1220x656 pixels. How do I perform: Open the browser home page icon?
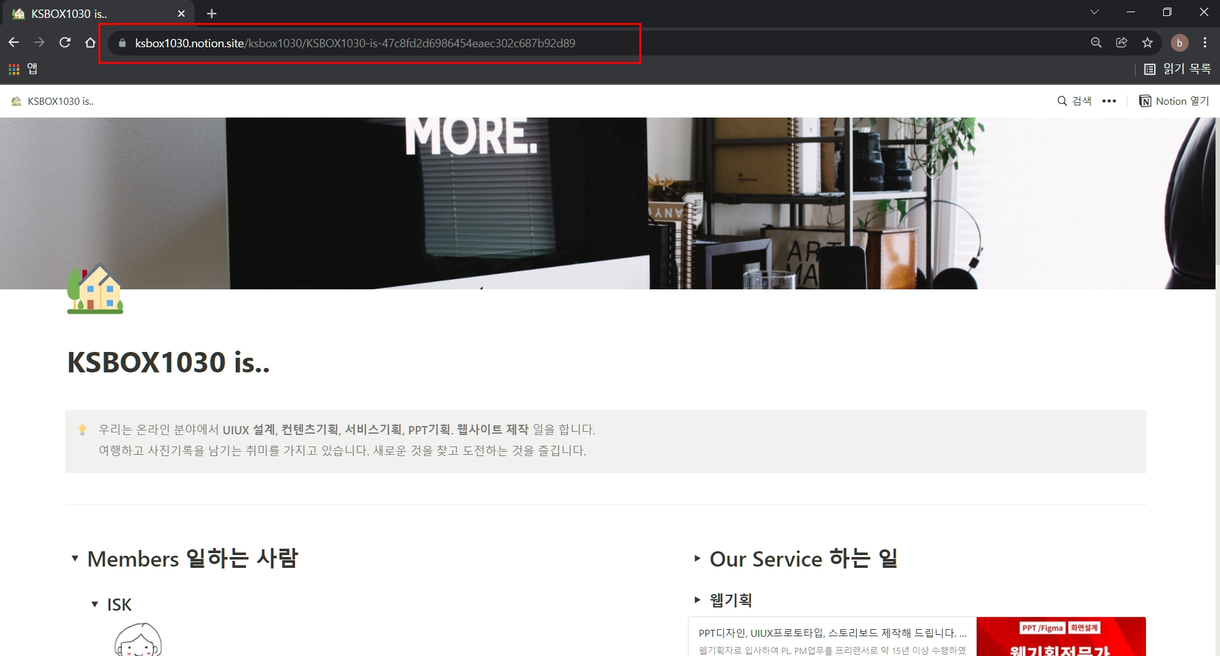[x=91, y=43]
